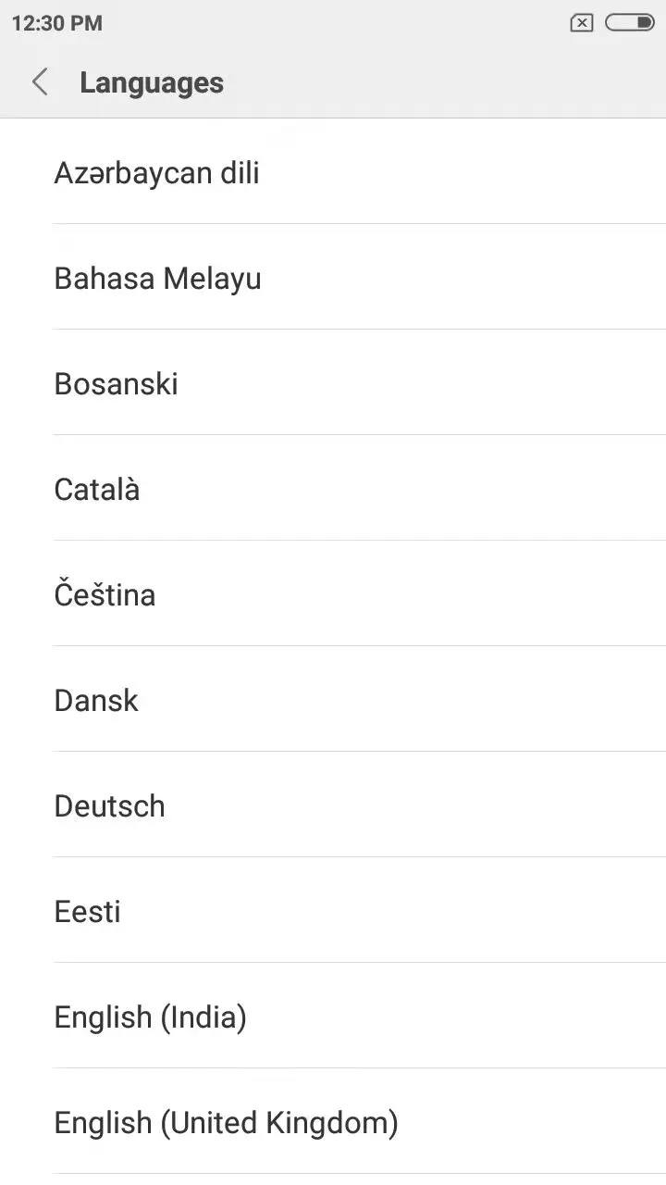The height and width of the screenshot is (1185, 666).
Task: Tap the 12:30 PM clock
Action: point(57,23)
